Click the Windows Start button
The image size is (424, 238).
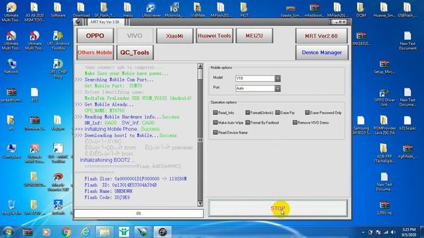[x=8, y=232]
